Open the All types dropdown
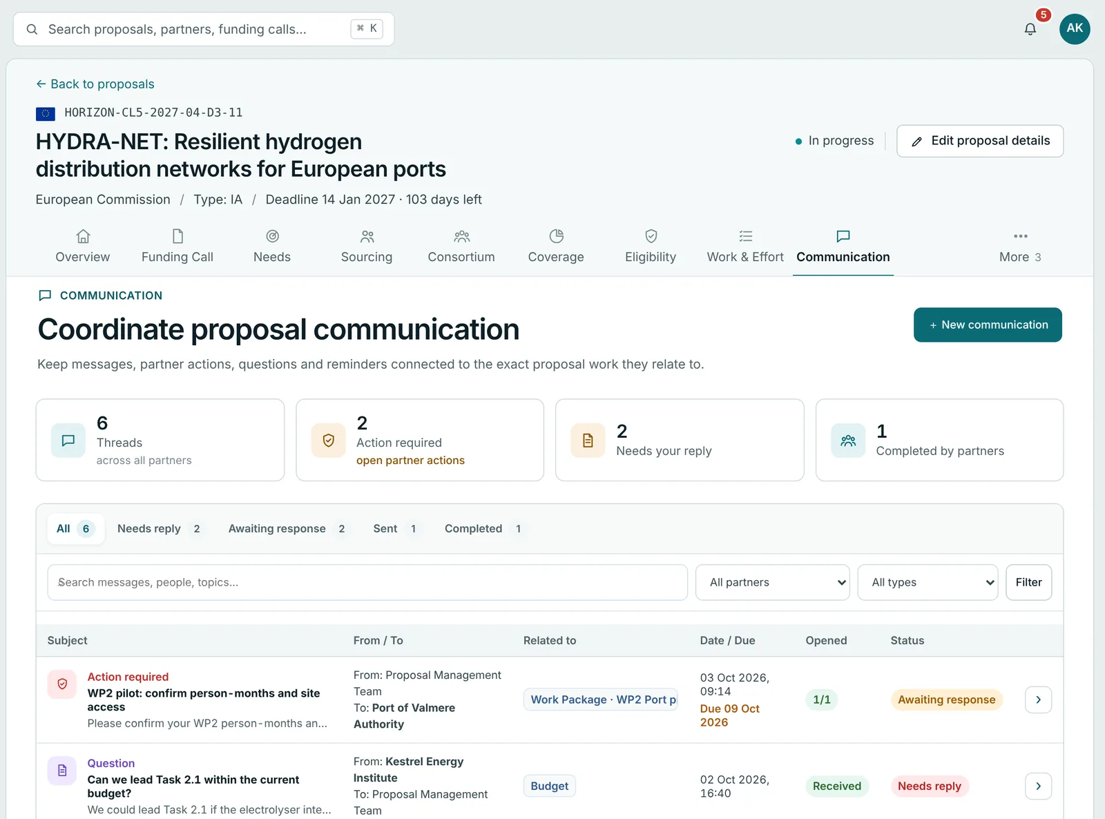 [x=928, y=582]
